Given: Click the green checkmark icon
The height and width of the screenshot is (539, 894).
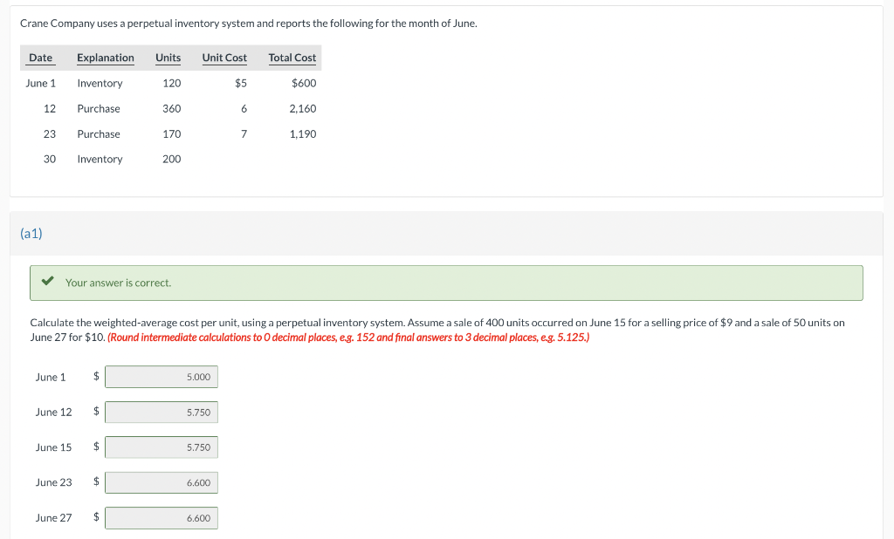Looking at the screenshot, I should [47, 281].
